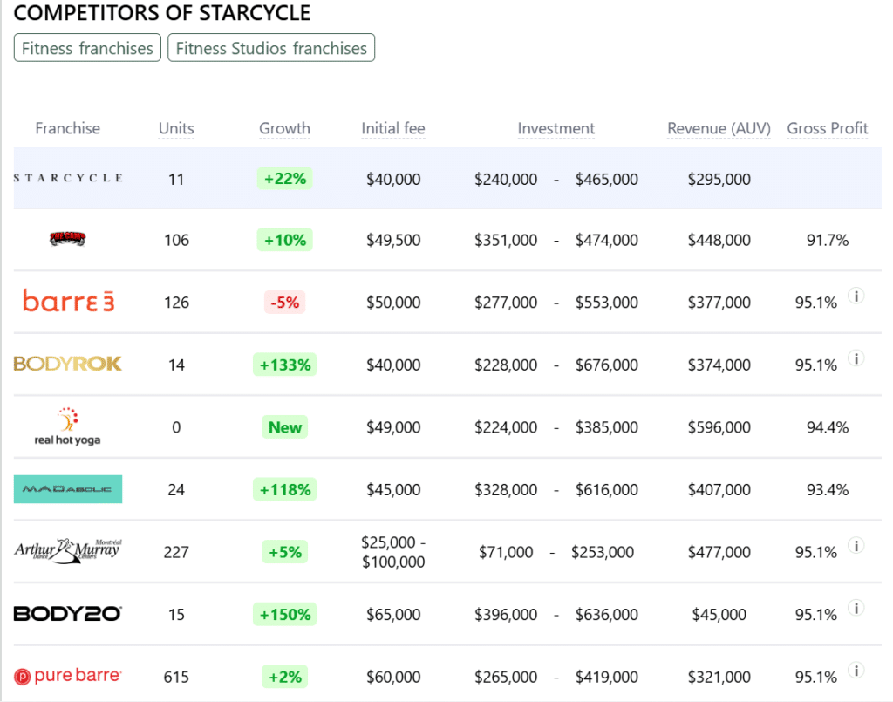
Task: Open the Arthur Murray logo
Action: click(68, 551)
